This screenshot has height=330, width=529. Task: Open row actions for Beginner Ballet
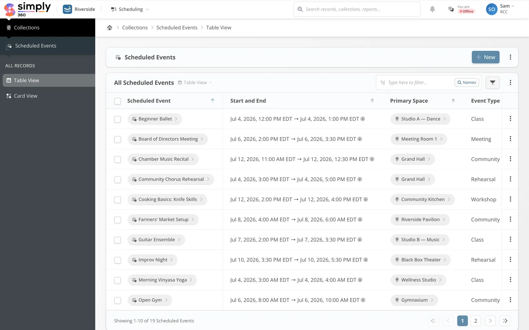(510, 119)
